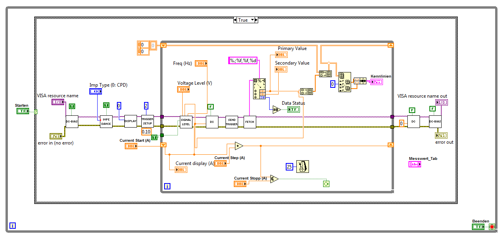Click the less-or-equal comparison node
The width and height of the screenshot is (503, 239).
pos(275,179)
